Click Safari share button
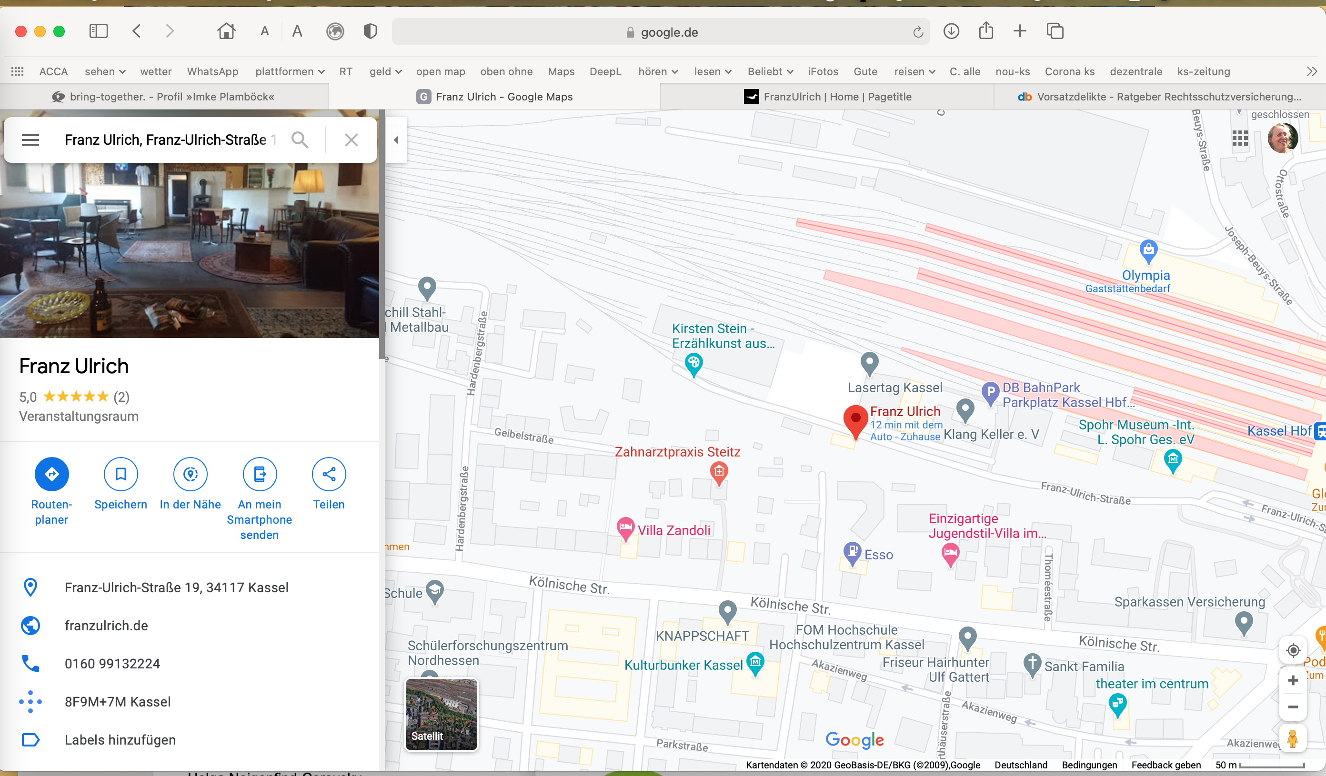 pos(986,30)
